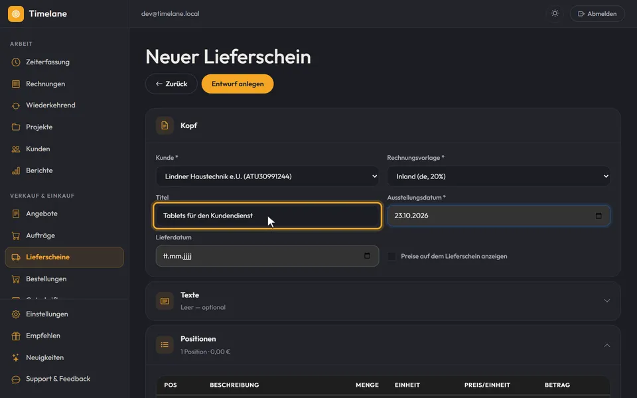This screenshot has width=637, height=398.
Task: Click the Texte section icon
Action: (165, 301)
